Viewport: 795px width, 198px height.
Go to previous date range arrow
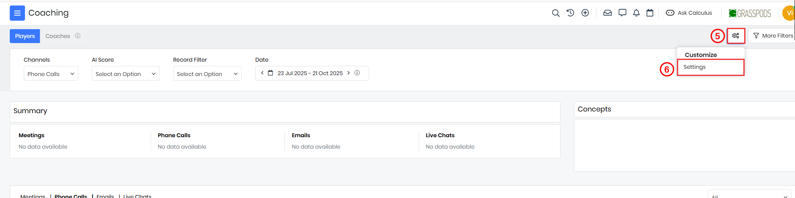pos(262,73)
